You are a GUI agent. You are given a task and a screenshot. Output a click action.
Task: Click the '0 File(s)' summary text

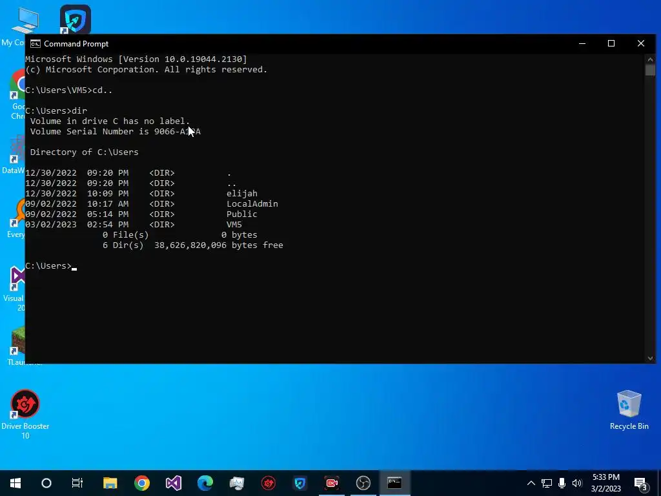coord(125,235)
